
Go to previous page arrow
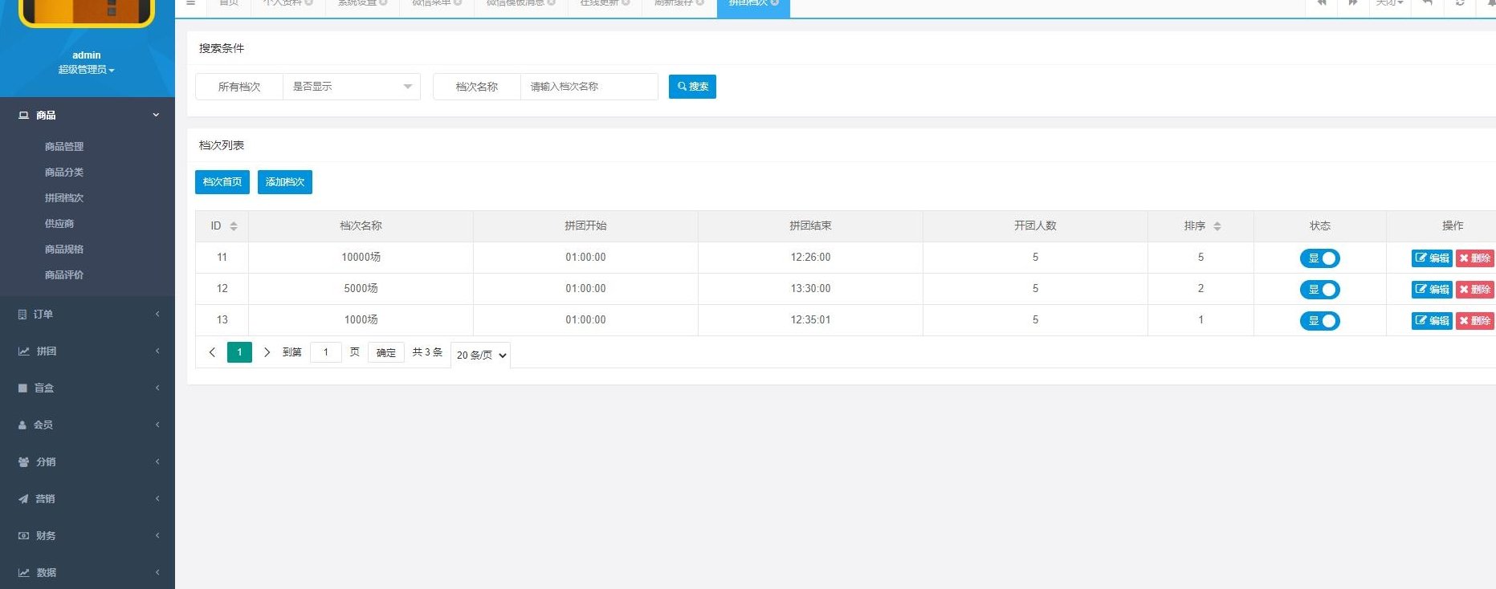[x=212, y=352]
